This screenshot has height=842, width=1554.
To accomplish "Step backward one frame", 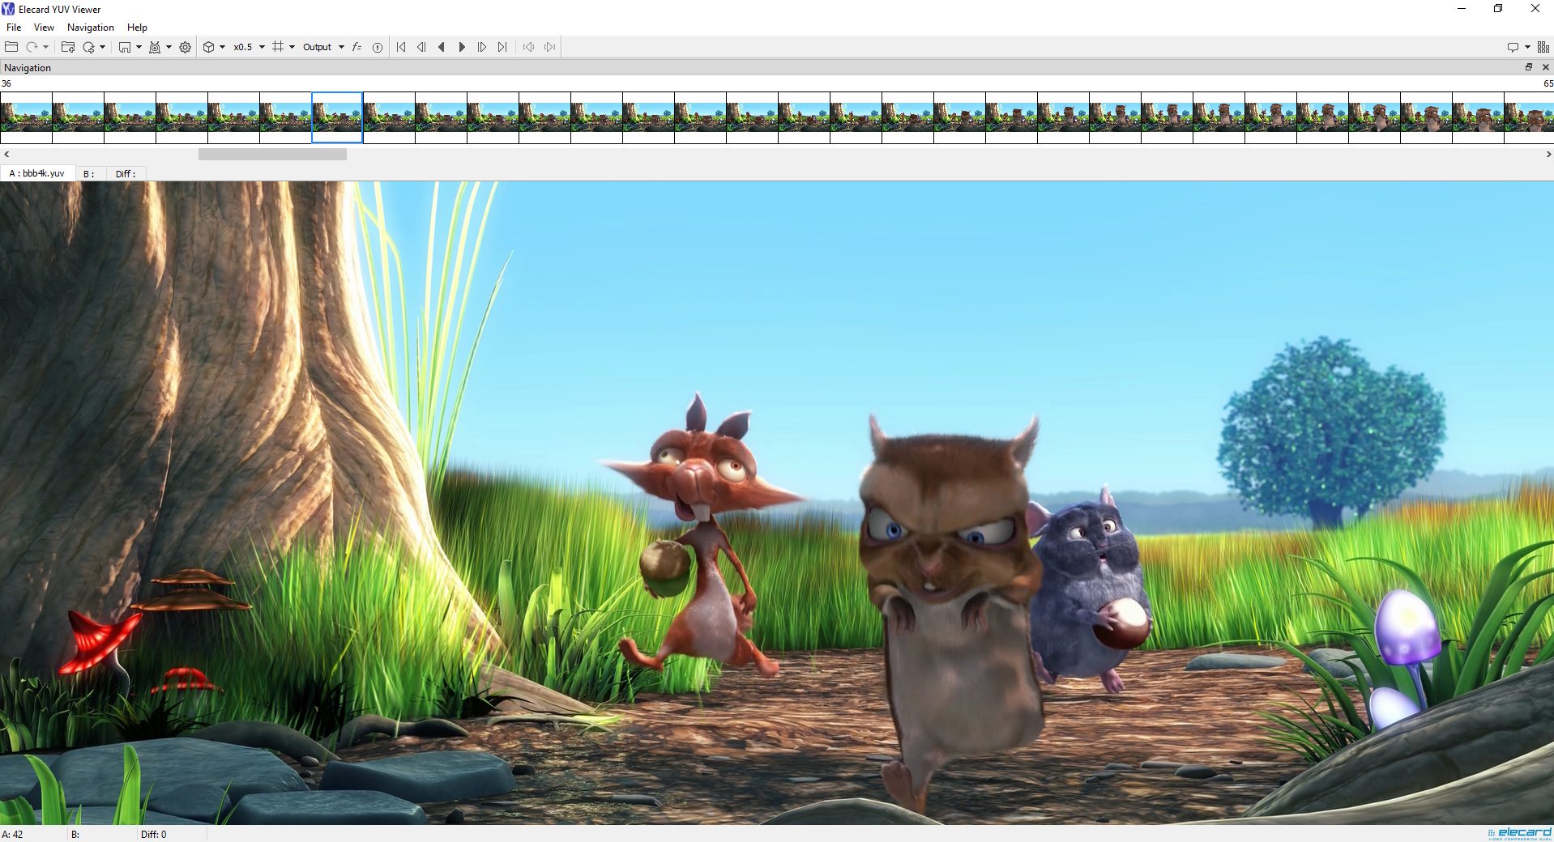I will click(x=421, y=46).
